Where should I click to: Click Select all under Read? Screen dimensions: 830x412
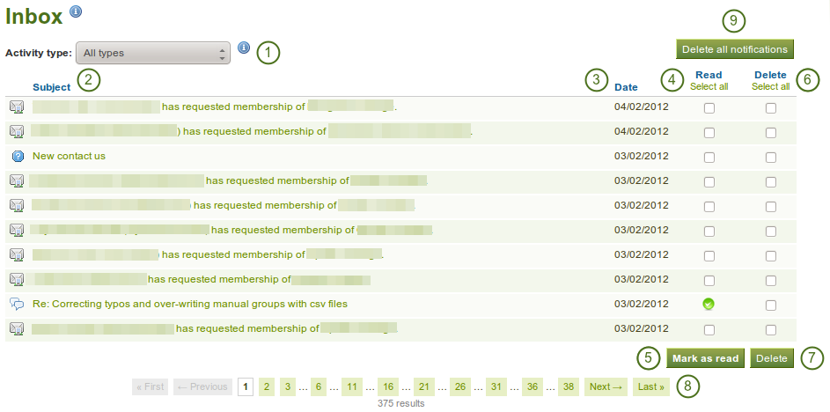tap(709, 86)
